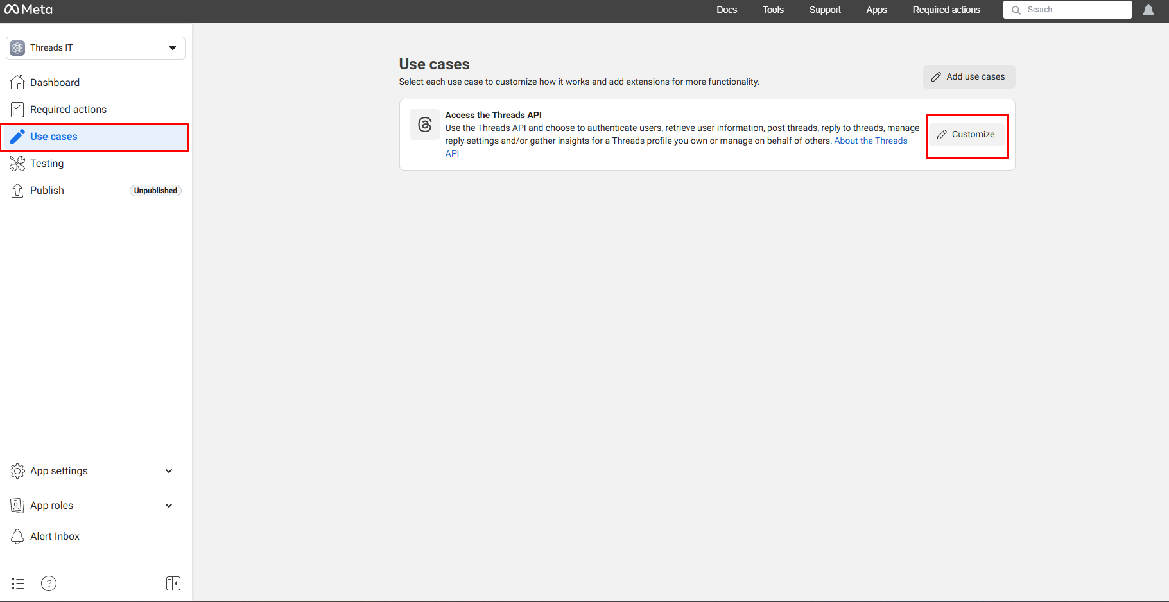
Task: Click the help question mark icon
Action: 49,583
